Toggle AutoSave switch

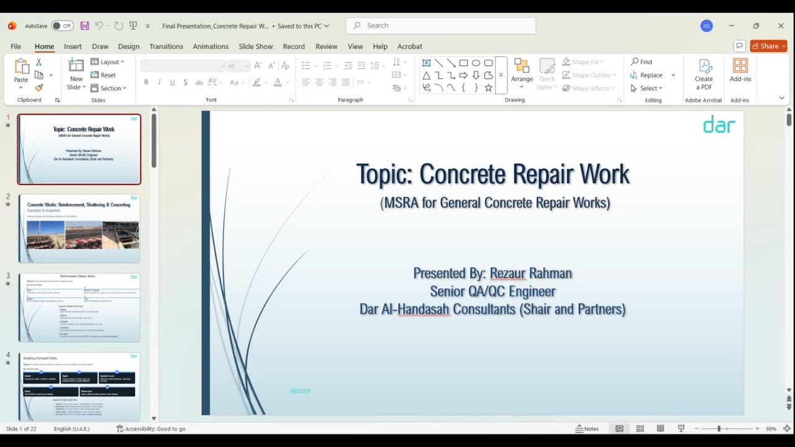(62, 26)
